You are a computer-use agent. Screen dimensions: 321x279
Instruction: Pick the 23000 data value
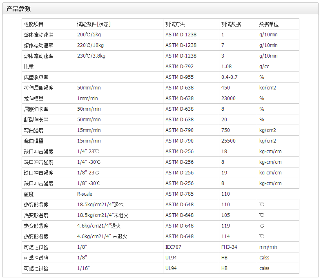coord(238,98)
